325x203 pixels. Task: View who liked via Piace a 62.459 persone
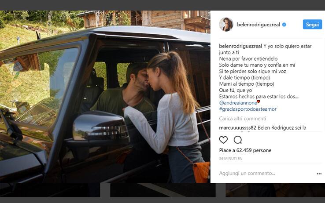click(x=245, y=150)
